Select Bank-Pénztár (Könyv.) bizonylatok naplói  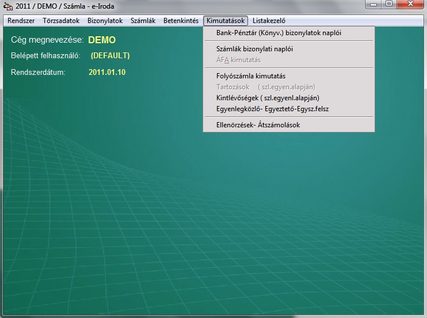point(279,33)
